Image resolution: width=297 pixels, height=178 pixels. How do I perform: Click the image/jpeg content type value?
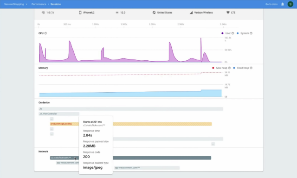[93, 167]
